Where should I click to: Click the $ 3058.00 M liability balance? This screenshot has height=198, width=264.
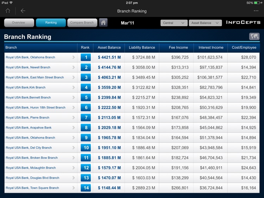tap(144, 67)
